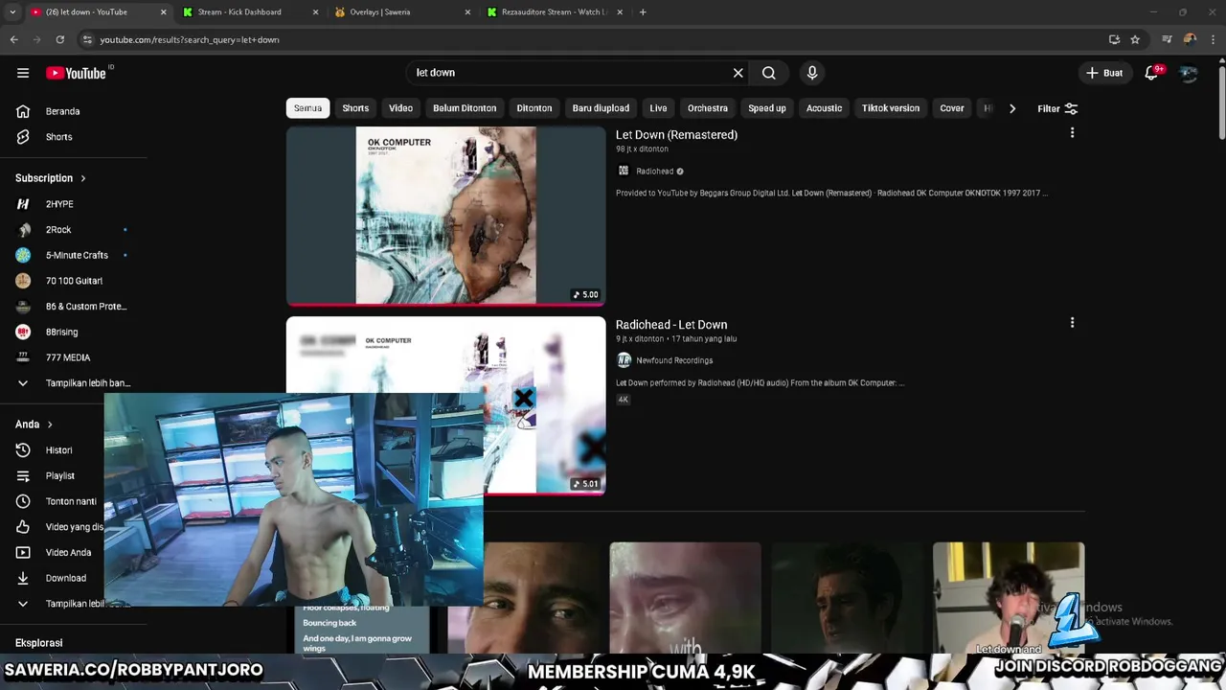1226x690 pixels.
Task: Clear the search box with X icon
Action: (x=738, y=73)
